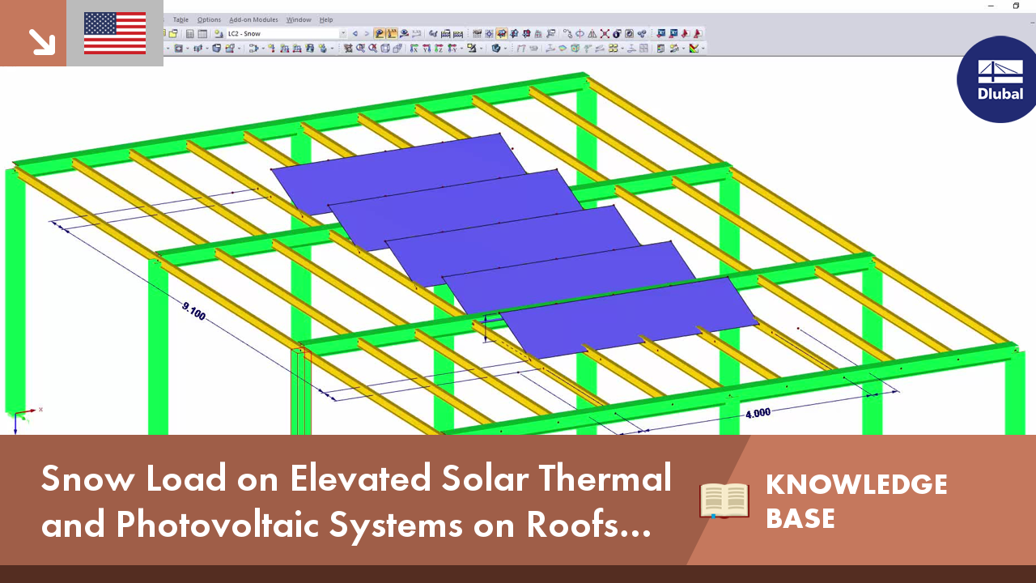Expand the solid model display options dropdown
The height and width of the screenshot is (583, 1036).
[239, 49]
